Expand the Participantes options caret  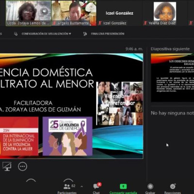(x=82, y=187)
